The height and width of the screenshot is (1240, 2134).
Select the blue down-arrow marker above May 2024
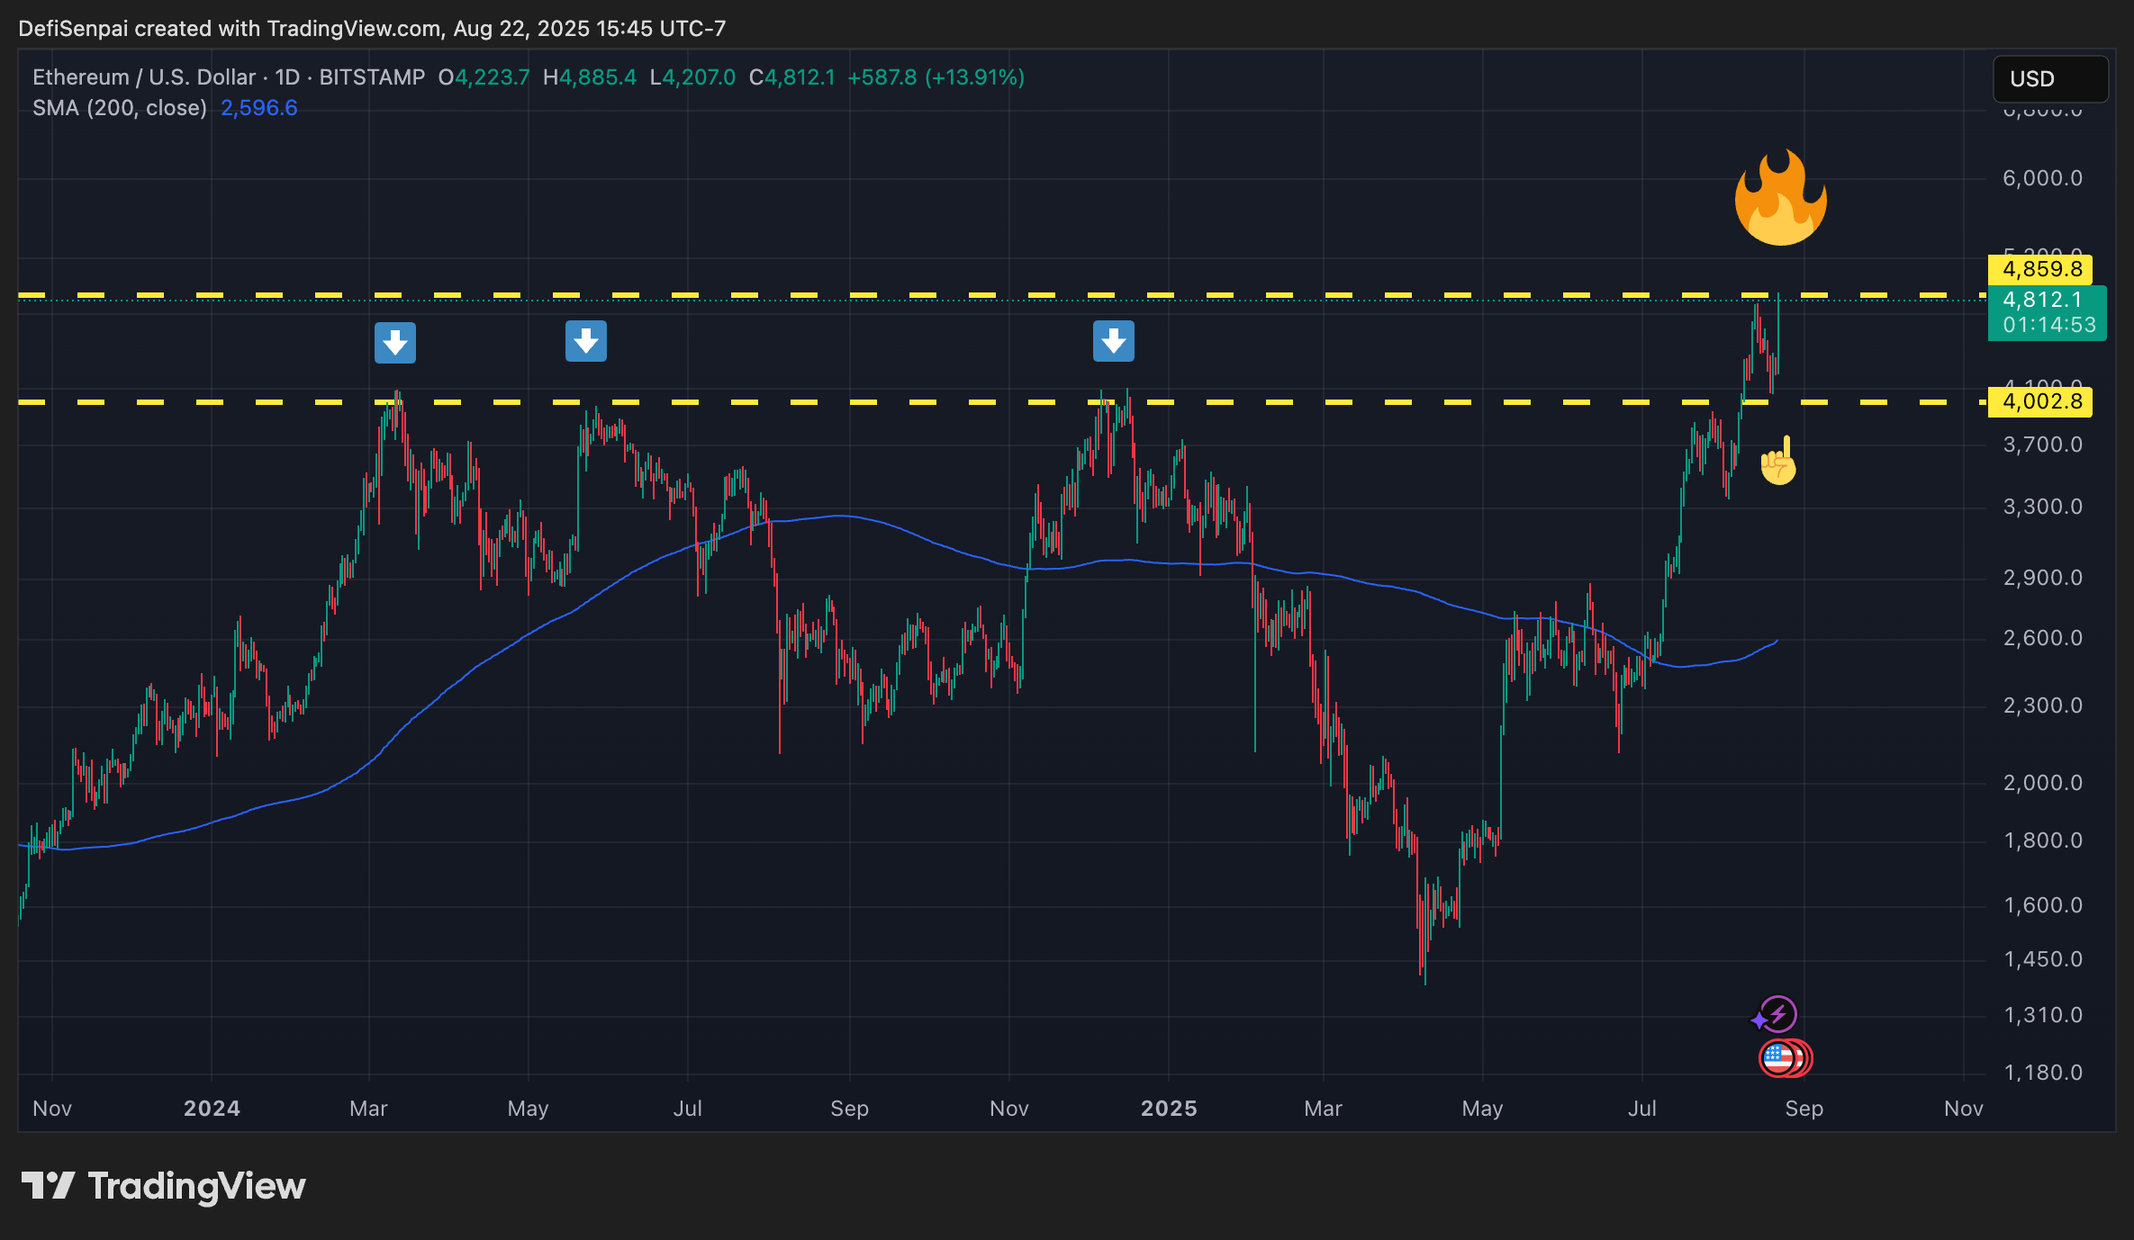point(585,341)
